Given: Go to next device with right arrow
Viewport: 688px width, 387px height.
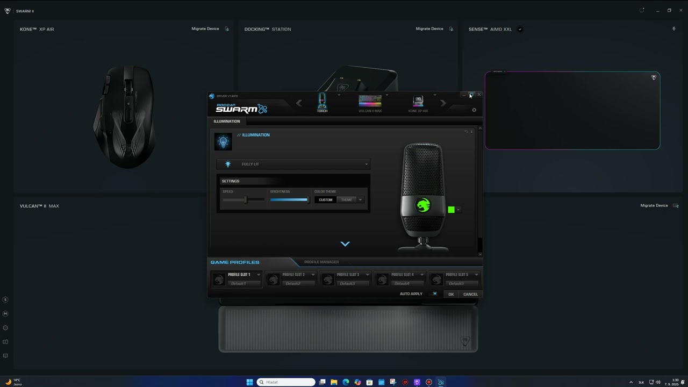Looking at the screenshot, I should [x=443, y=103].
